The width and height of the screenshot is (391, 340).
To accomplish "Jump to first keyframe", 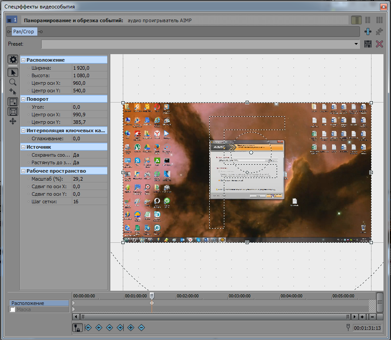I will click(x=88, y=328).
